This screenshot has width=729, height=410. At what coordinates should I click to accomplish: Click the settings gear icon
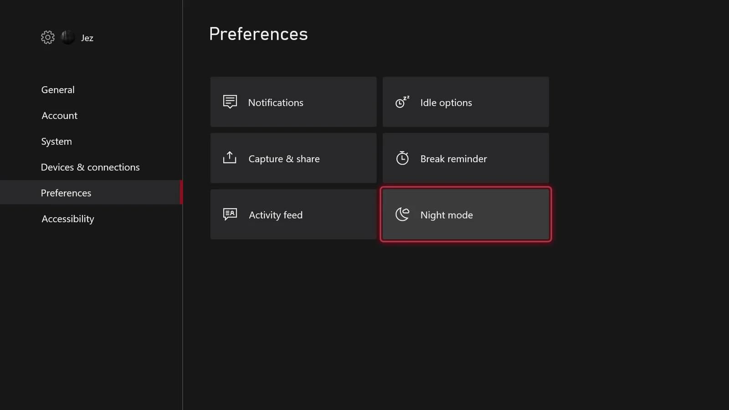[47, 37]
